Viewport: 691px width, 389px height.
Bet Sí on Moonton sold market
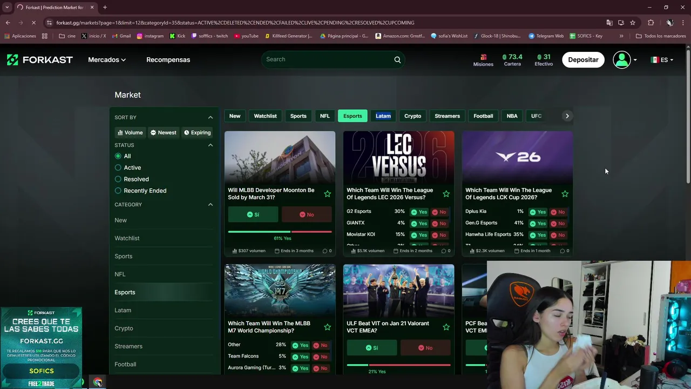tap(253, 214)
